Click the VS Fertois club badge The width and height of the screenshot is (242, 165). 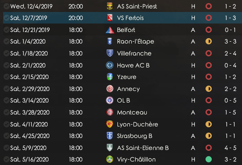pyautogui.click(x=110, y=18)
